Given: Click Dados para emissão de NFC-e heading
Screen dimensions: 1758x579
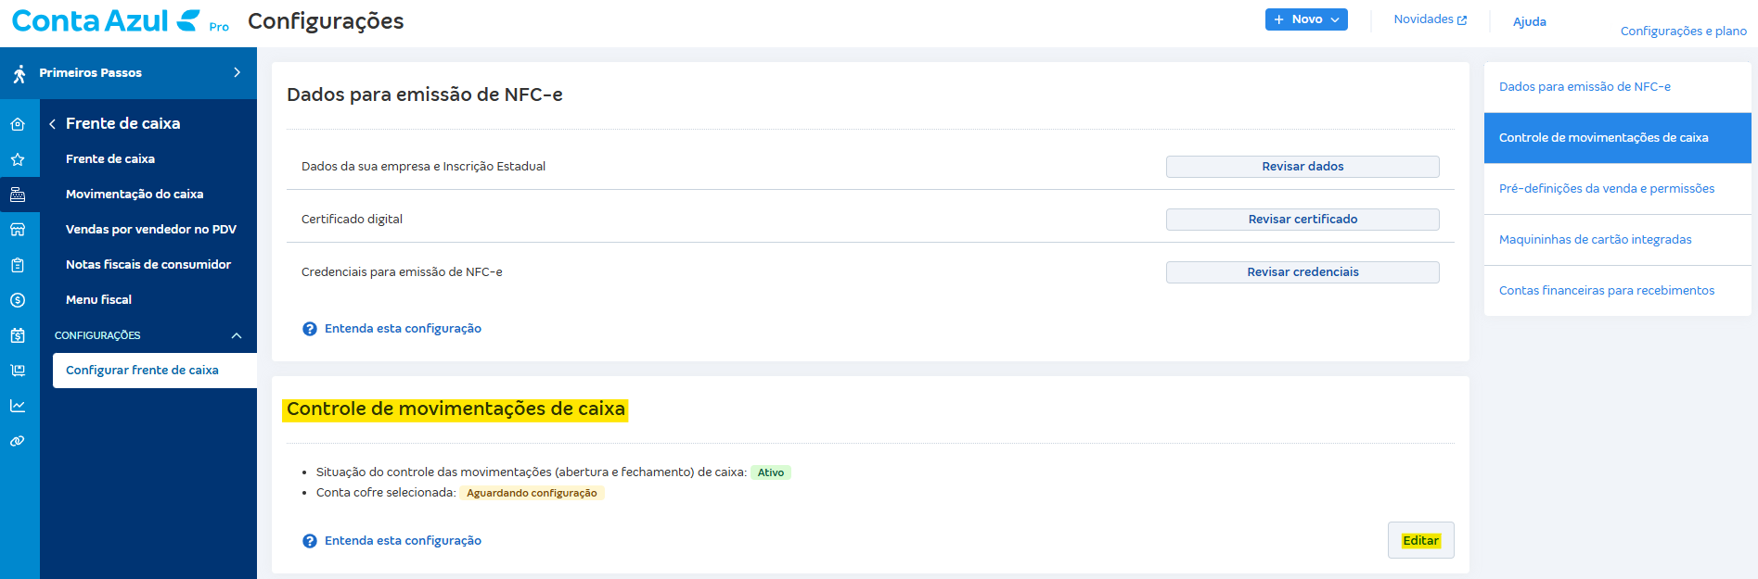Looking at the screenshot, I should [425, 94].
